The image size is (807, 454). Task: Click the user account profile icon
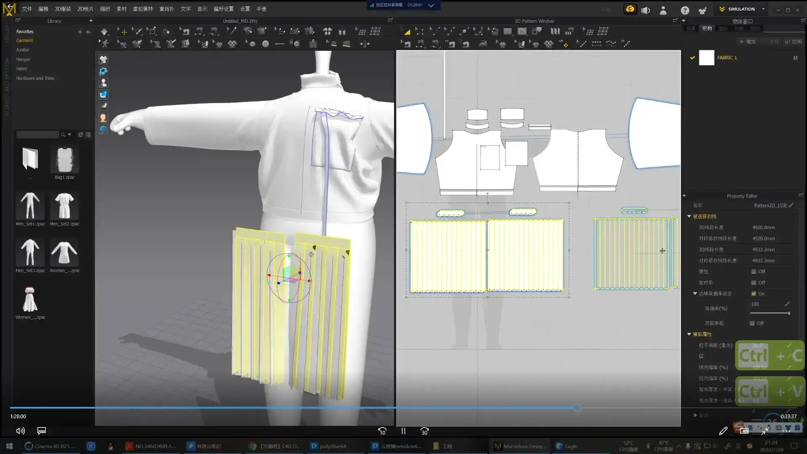click(663, 10)
